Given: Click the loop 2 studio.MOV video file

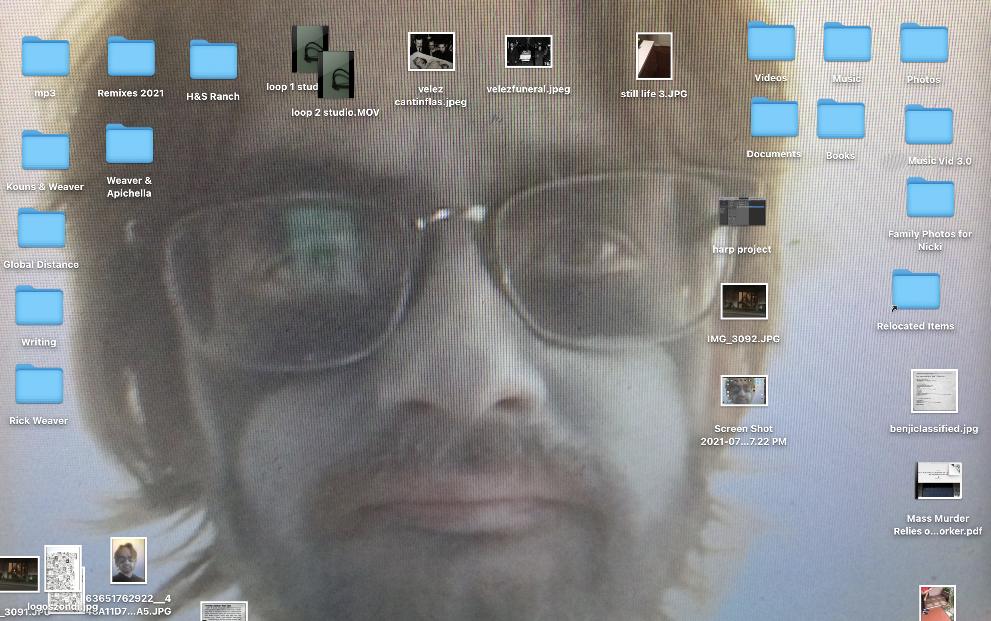Looking at the screenshot, I should click(x=336, y=75).
